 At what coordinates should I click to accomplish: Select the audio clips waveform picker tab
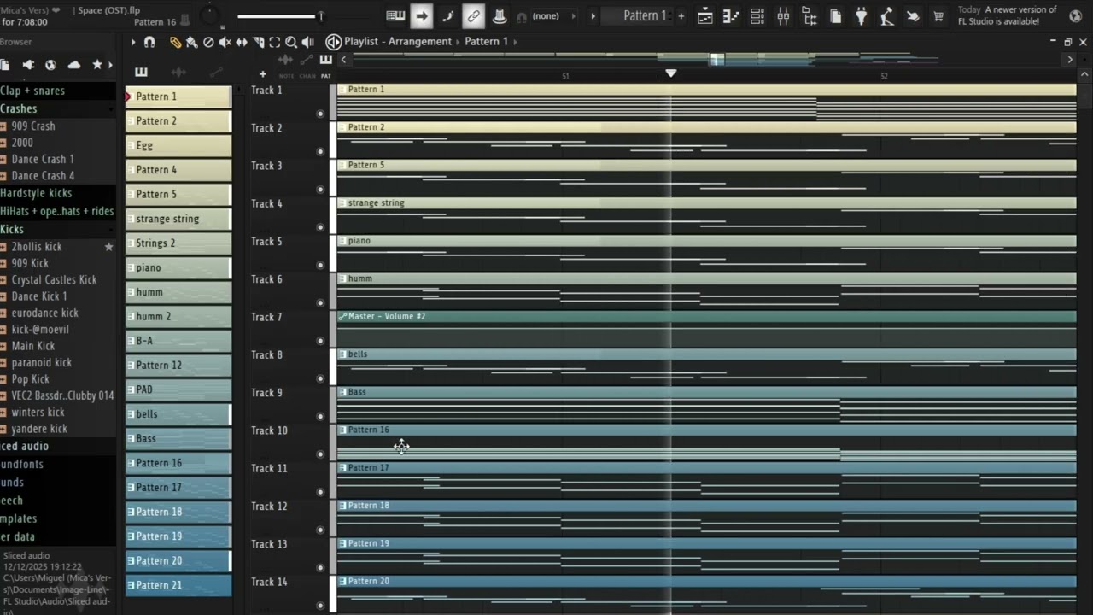[178, 73]
